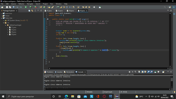Image resolution: width=176 pixels, height=99 pixels.
Task: Switch to the E3.java editor tab
Action: [59, 11]
